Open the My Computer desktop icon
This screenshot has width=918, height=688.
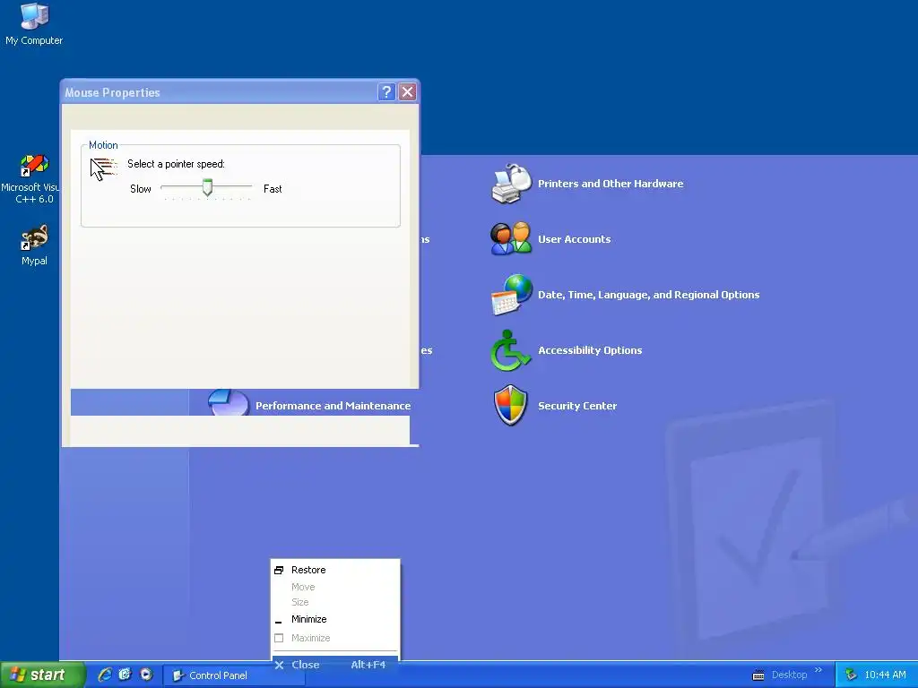[x=34, y=24]
